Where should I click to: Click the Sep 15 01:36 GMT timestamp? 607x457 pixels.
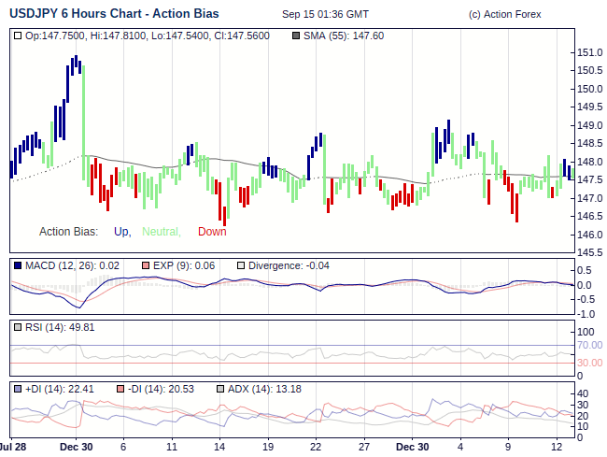[x=325, y=15]
